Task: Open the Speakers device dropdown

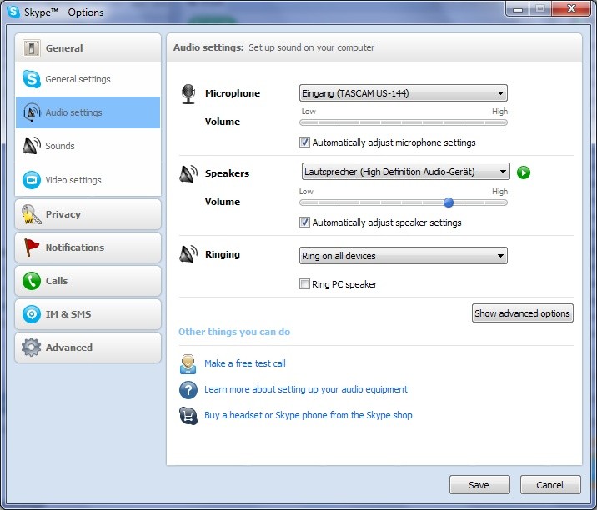Action: 405,172
